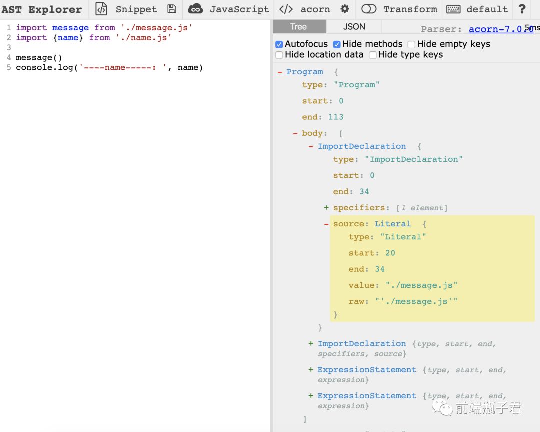Image resolution: width=540 pixels, height=432 pixels.
Task: Click the type "Program" value
Action: (x=357, y=85)
